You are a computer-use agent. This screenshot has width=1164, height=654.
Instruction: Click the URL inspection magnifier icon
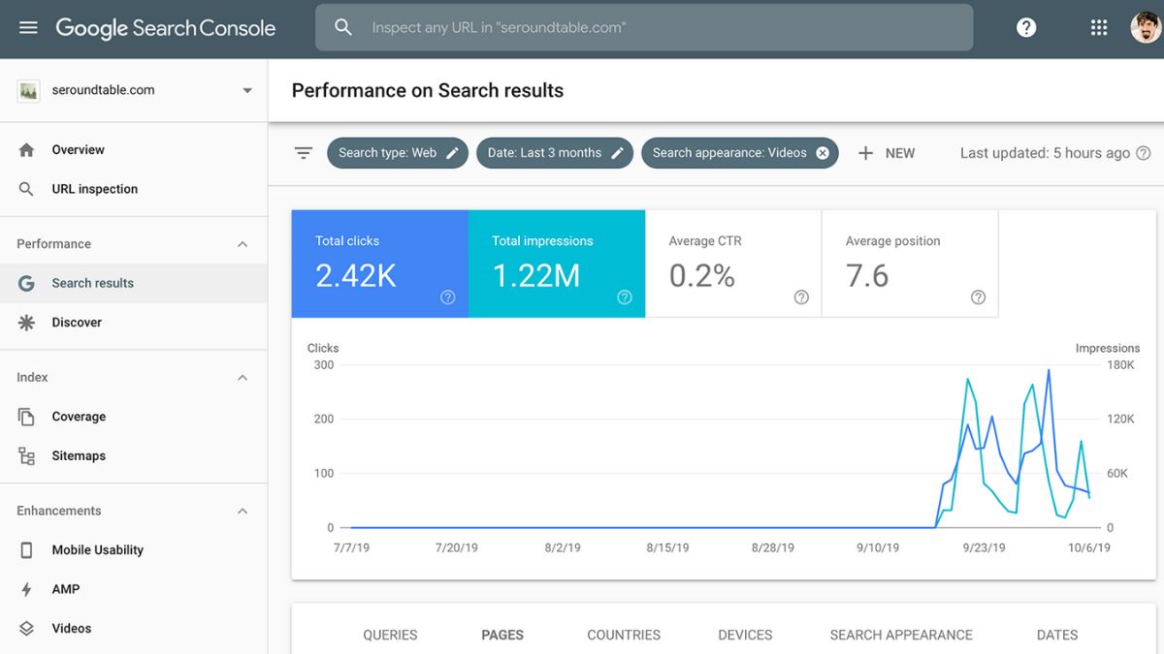27,189
